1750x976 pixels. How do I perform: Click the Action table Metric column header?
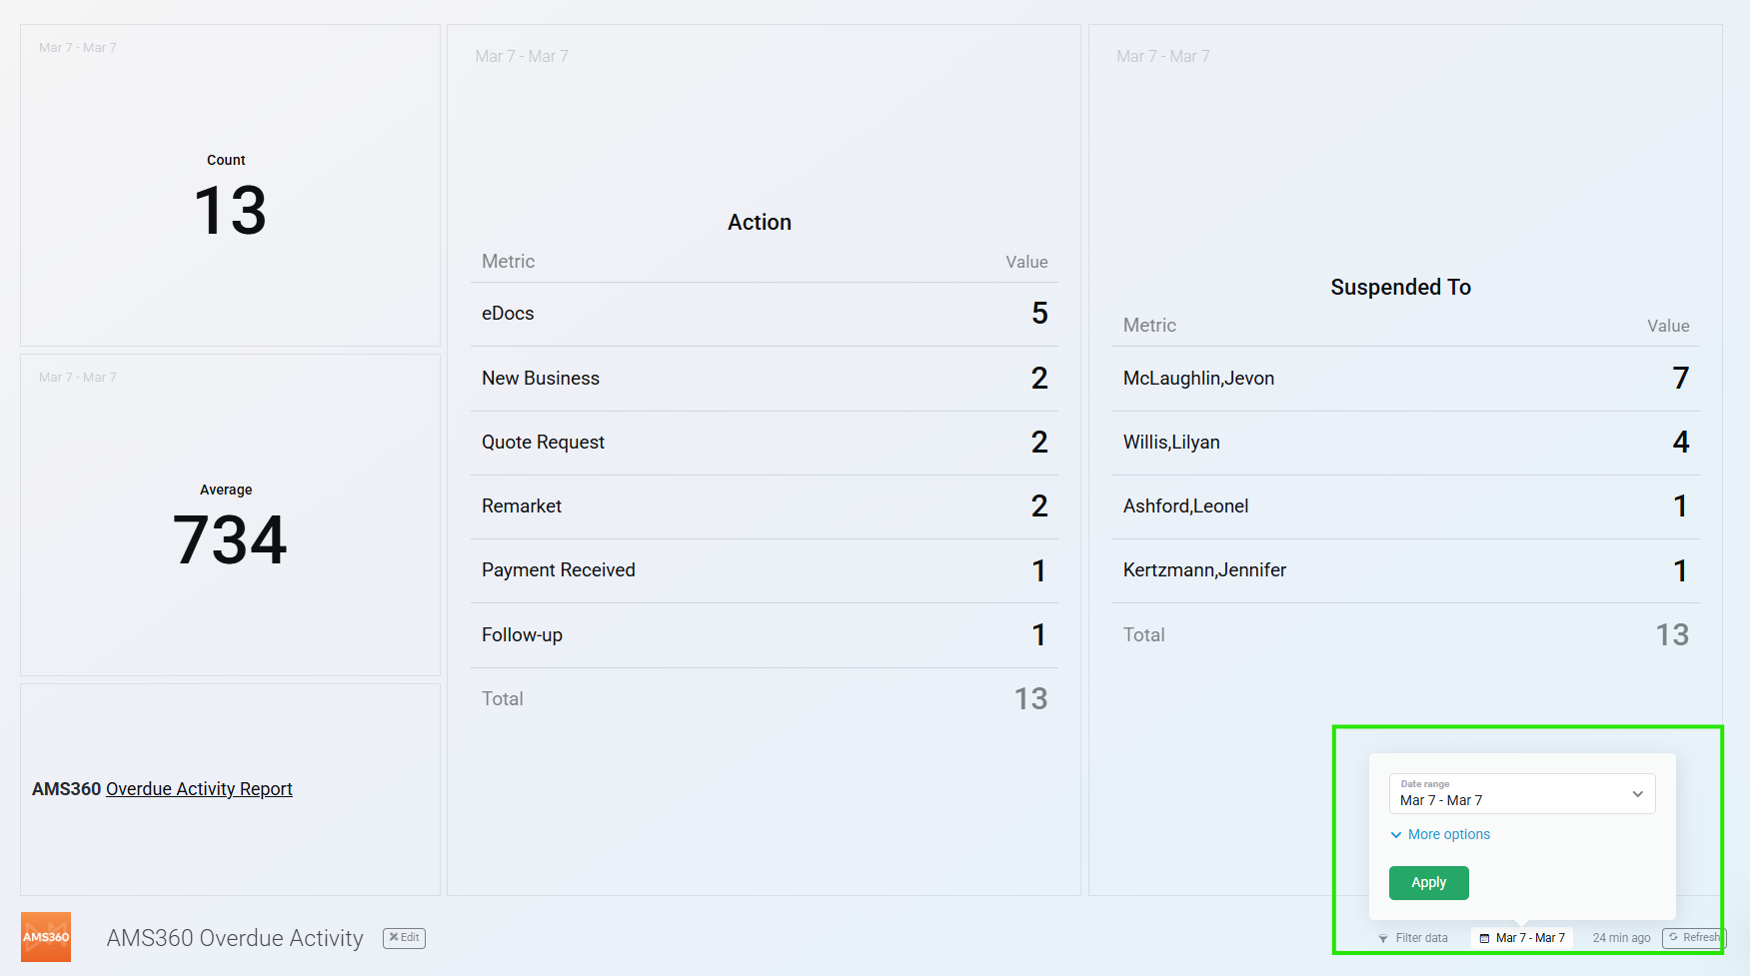pyautogui.click(x=508, y=262)
